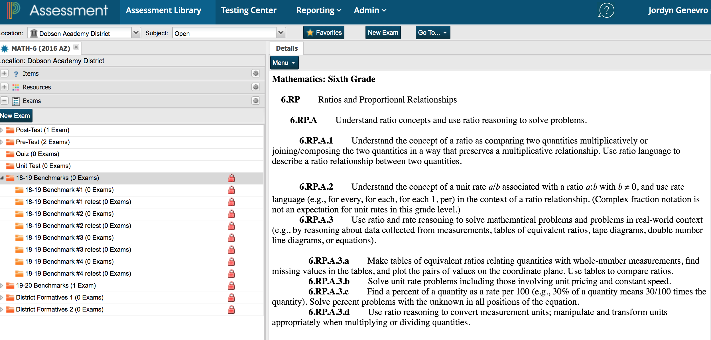Image resolution: width=711 pixels, height=340 pixels.
Task: Click the Resources colored grid icon
Action: tap(16, 87)
